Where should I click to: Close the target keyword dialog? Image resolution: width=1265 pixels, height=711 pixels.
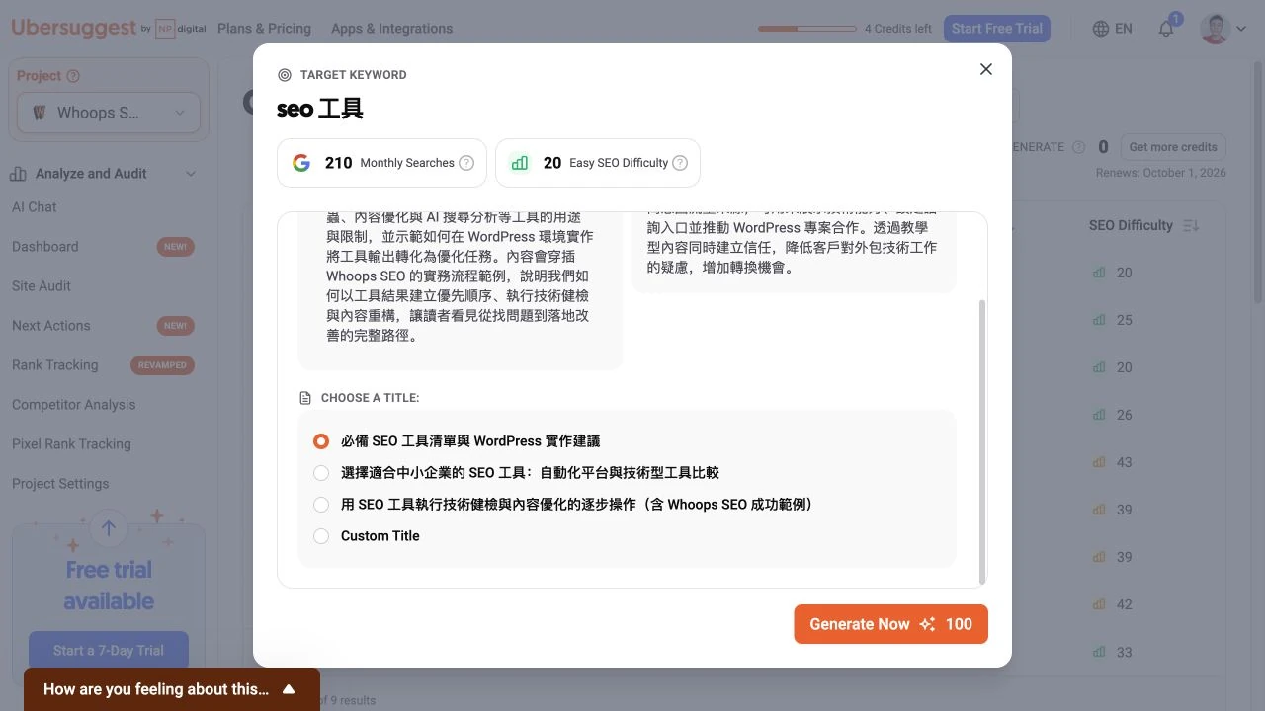(x=985, y=69)
